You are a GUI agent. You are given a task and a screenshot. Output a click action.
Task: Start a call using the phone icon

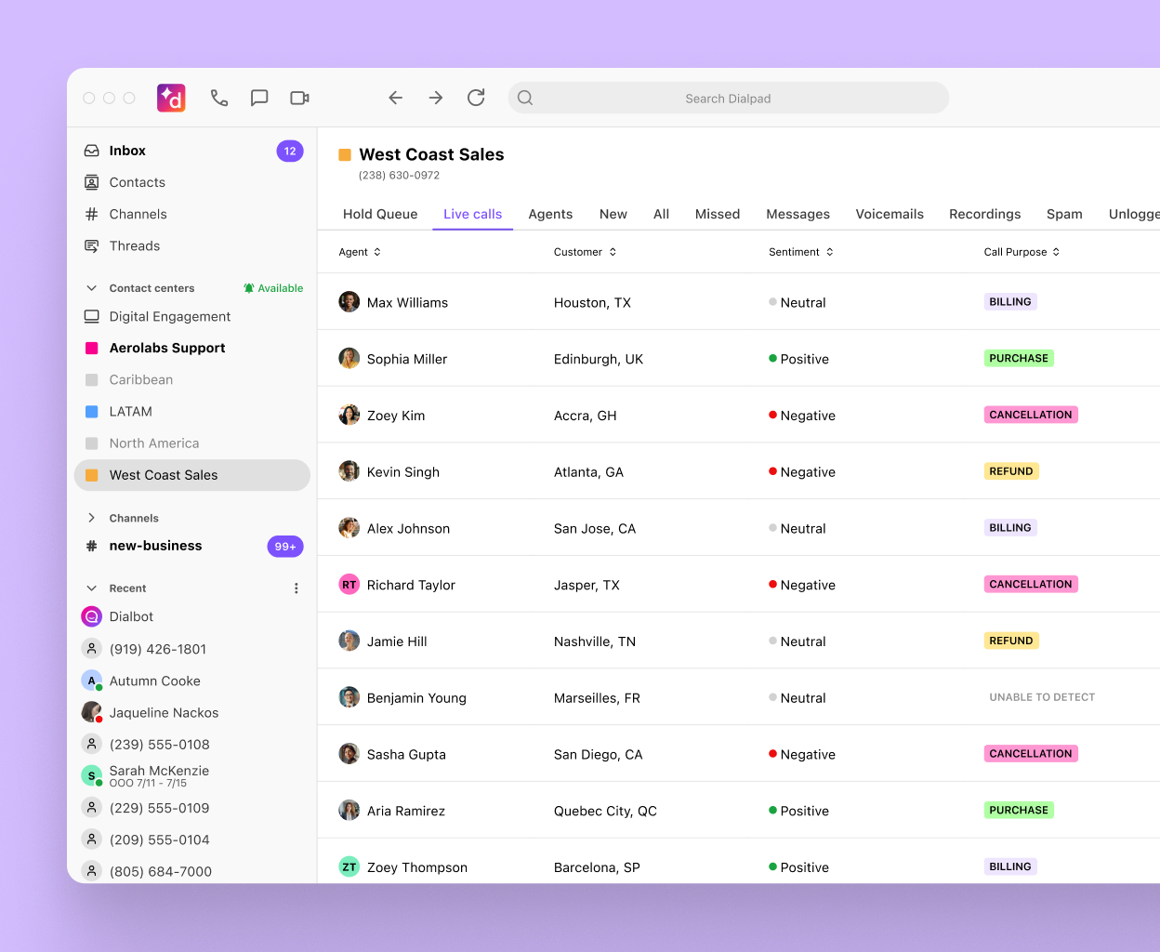click(x=219, y=98)
